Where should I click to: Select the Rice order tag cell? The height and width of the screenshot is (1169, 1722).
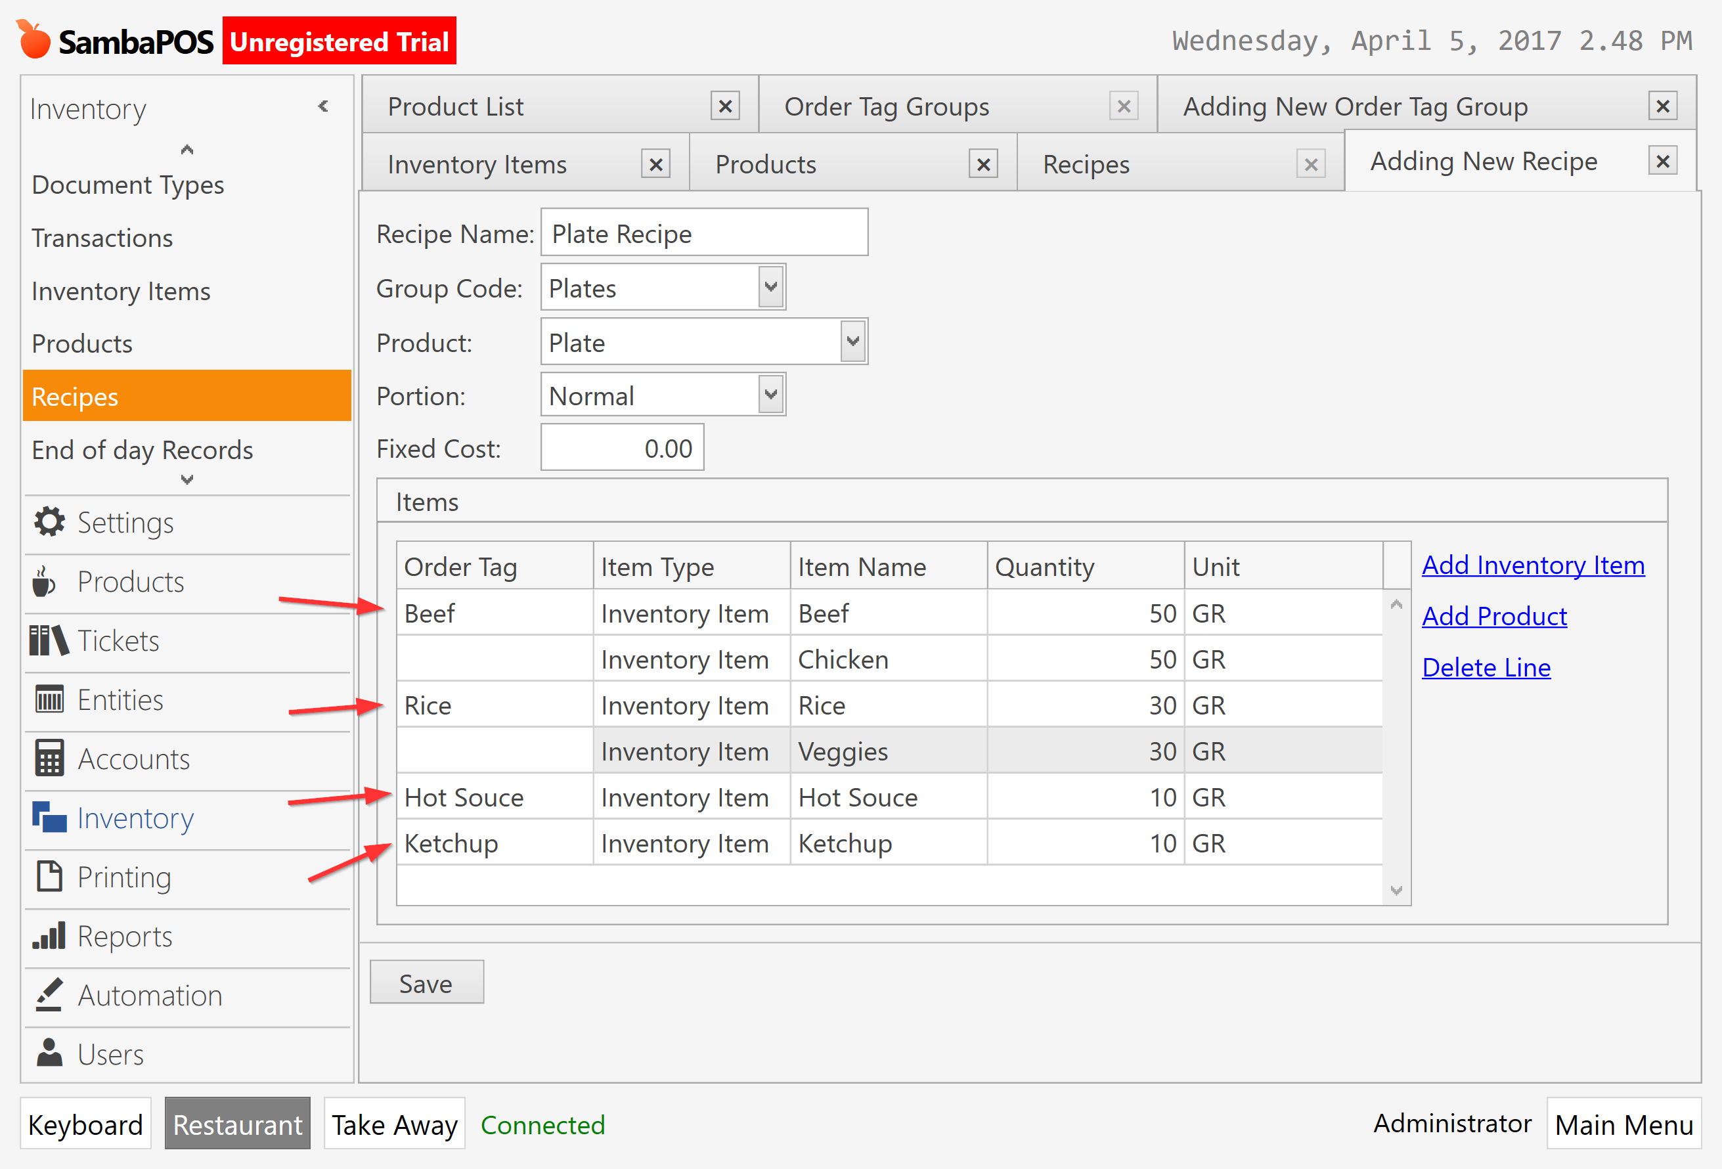[495, 705]
